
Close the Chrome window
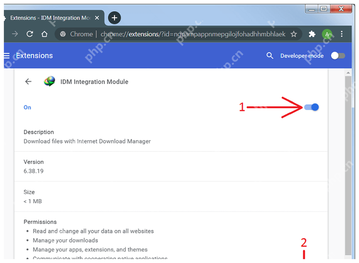(x=341, y=9)
